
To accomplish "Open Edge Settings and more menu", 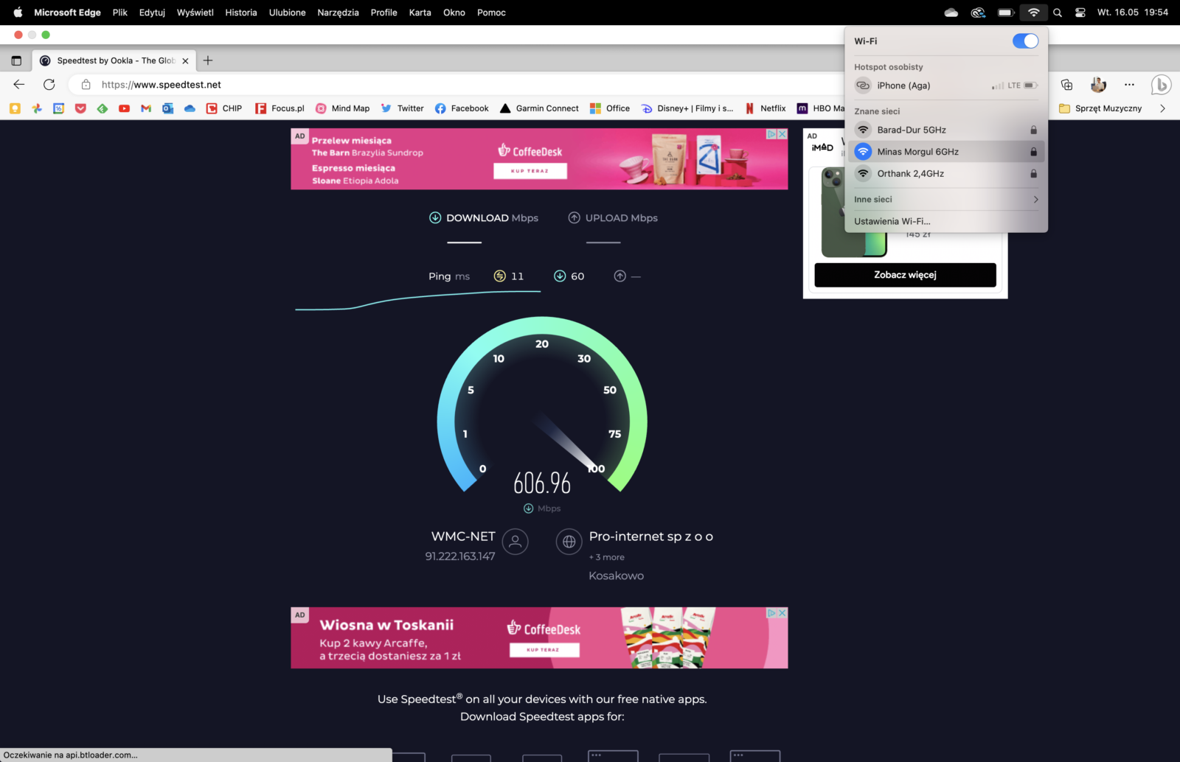I will tap(1129, 85).
